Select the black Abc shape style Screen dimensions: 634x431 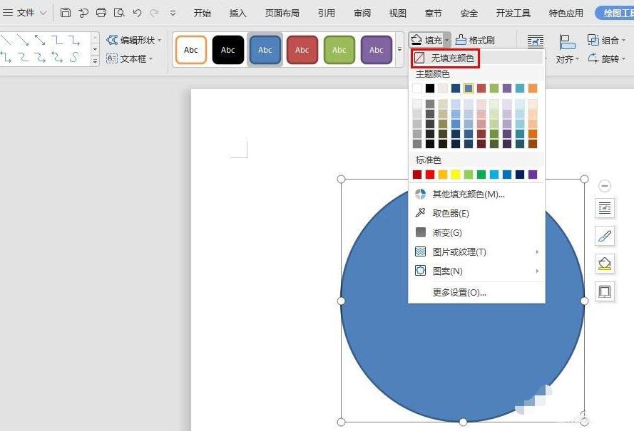[x=227, y=49]
